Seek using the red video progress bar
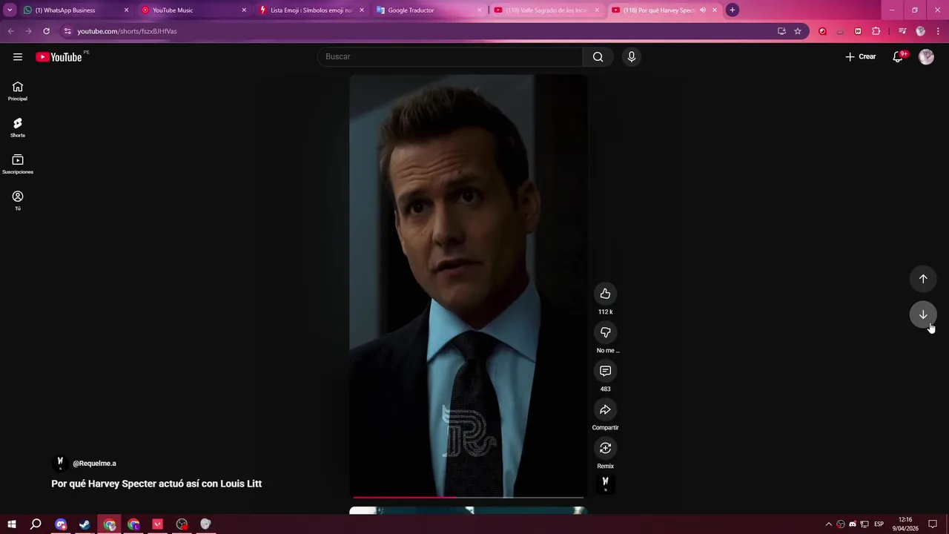 click(x=467, y=497)
